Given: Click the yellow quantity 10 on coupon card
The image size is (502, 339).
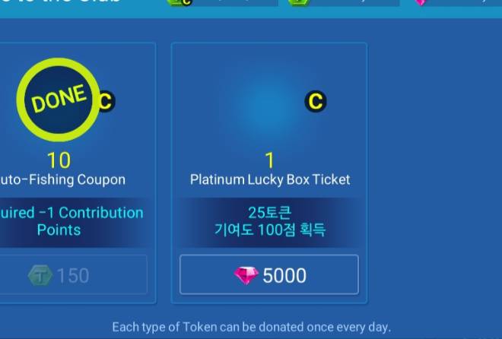Looking at the screenshot, I should point(59,160).
